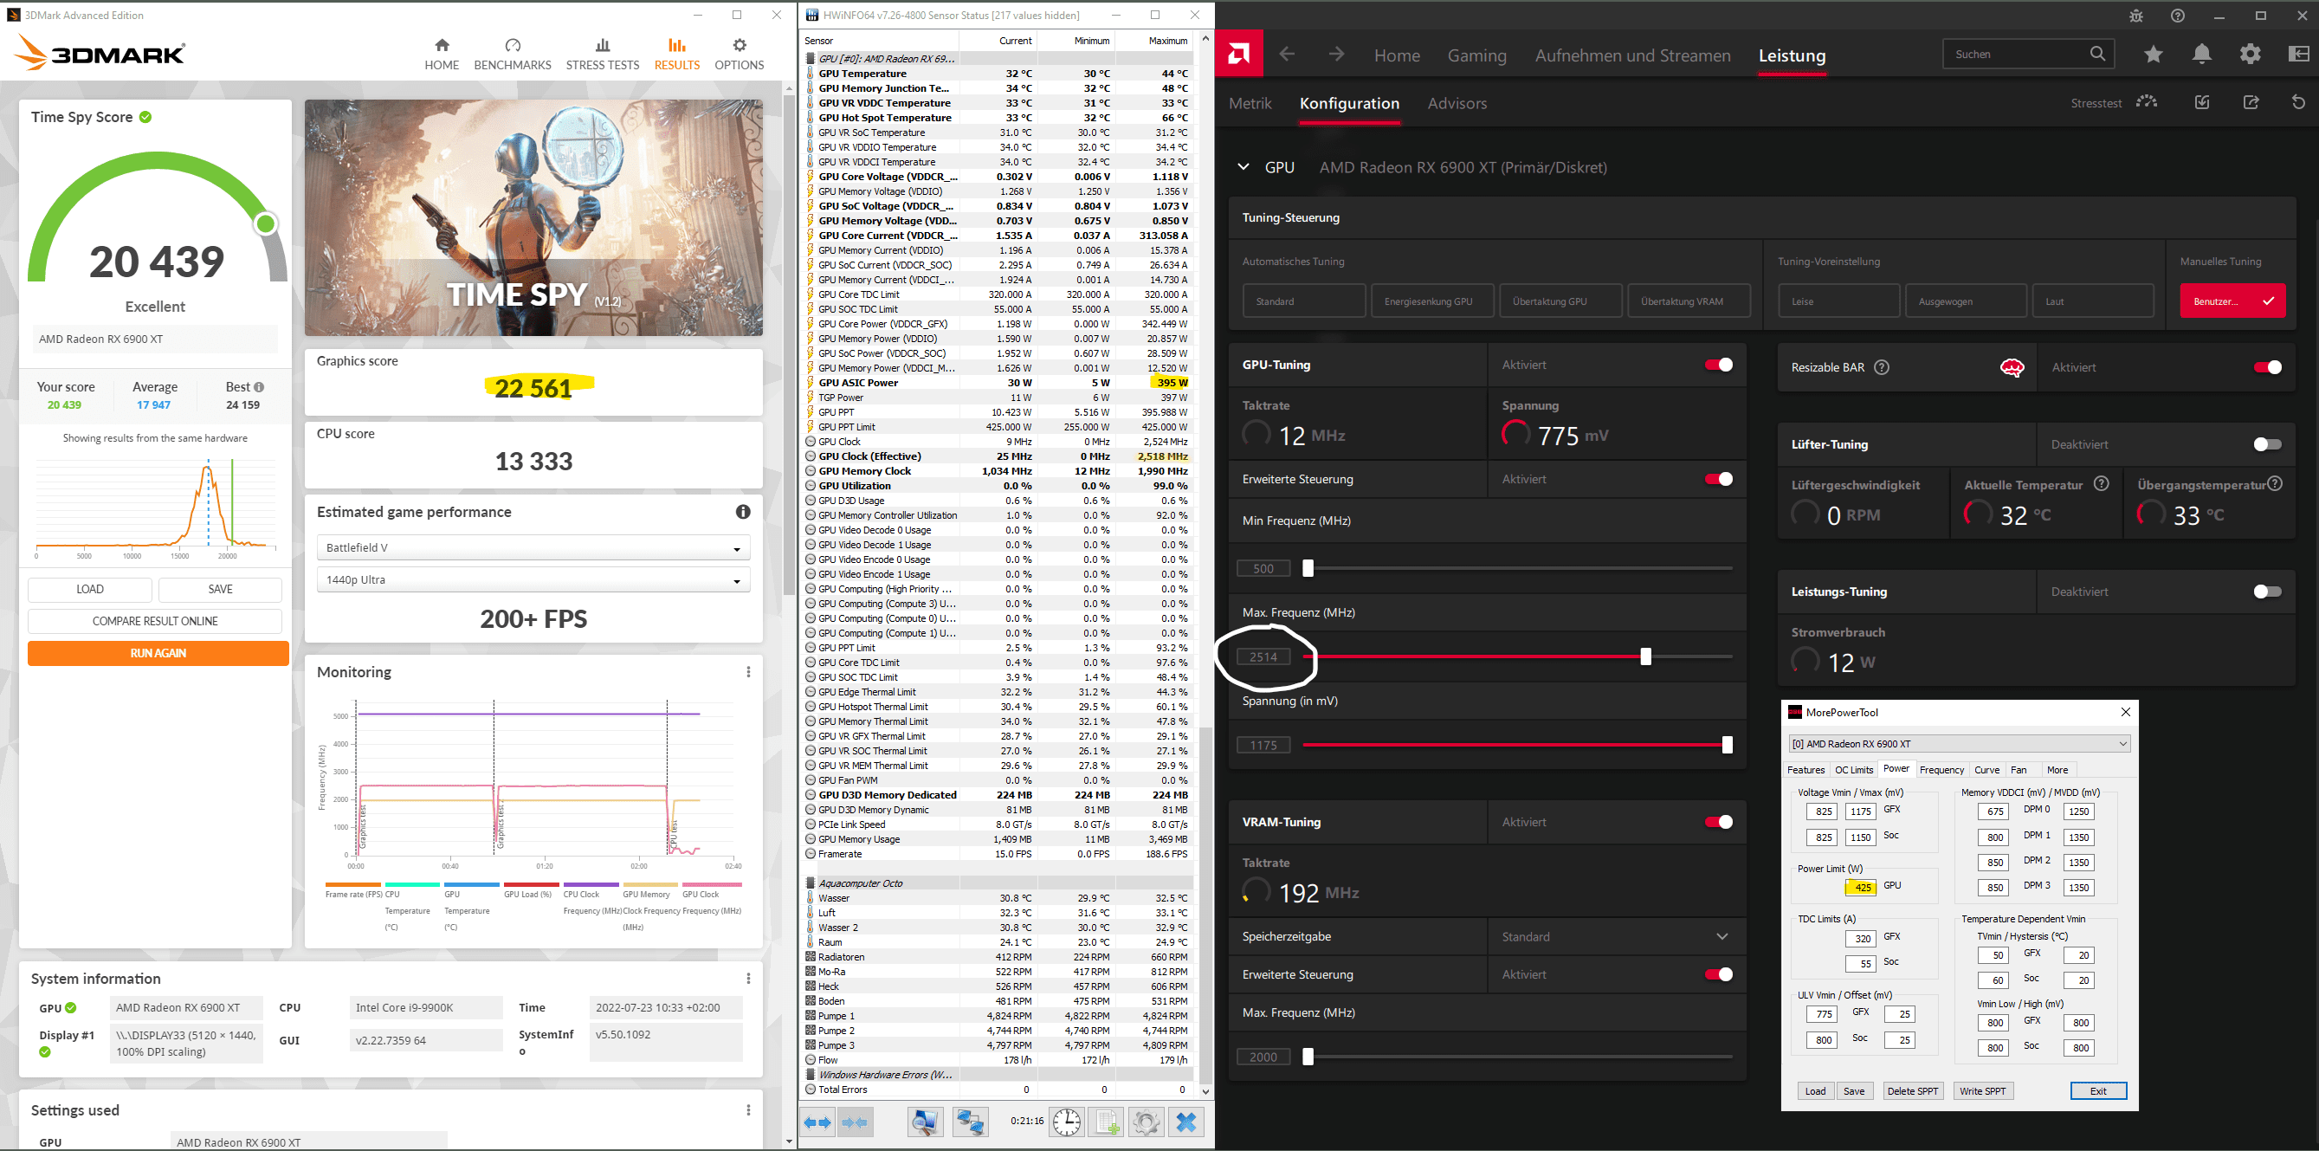Open AMD Software settings gear icon
This screenshot has height=1151, width=2319.
coord(2250,55)
